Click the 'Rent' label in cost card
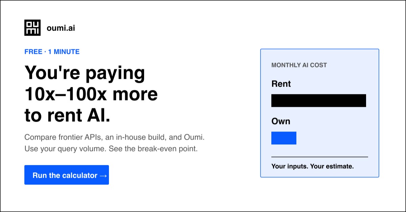 [x=281, y=84]
